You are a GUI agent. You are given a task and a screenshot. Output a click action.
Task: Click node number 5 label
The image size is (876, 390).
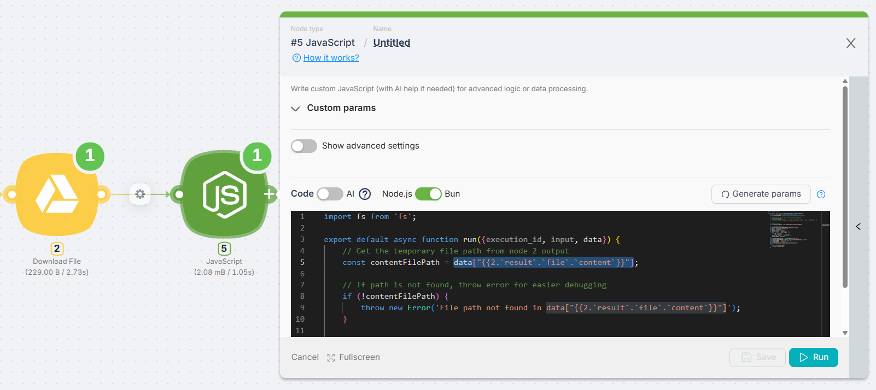(224, 249)
